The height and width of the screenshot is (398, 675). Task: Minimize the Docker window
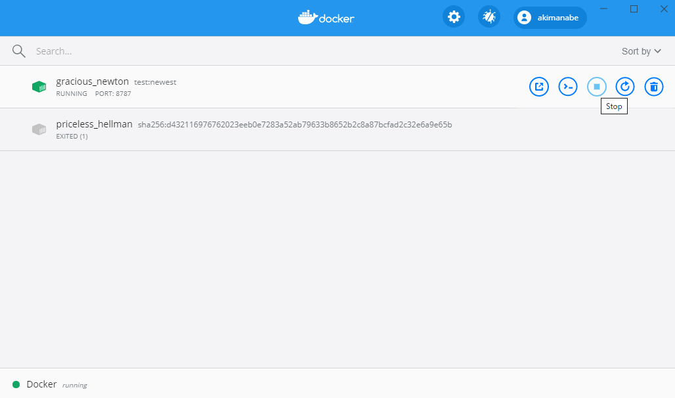[x=604, y=9]
